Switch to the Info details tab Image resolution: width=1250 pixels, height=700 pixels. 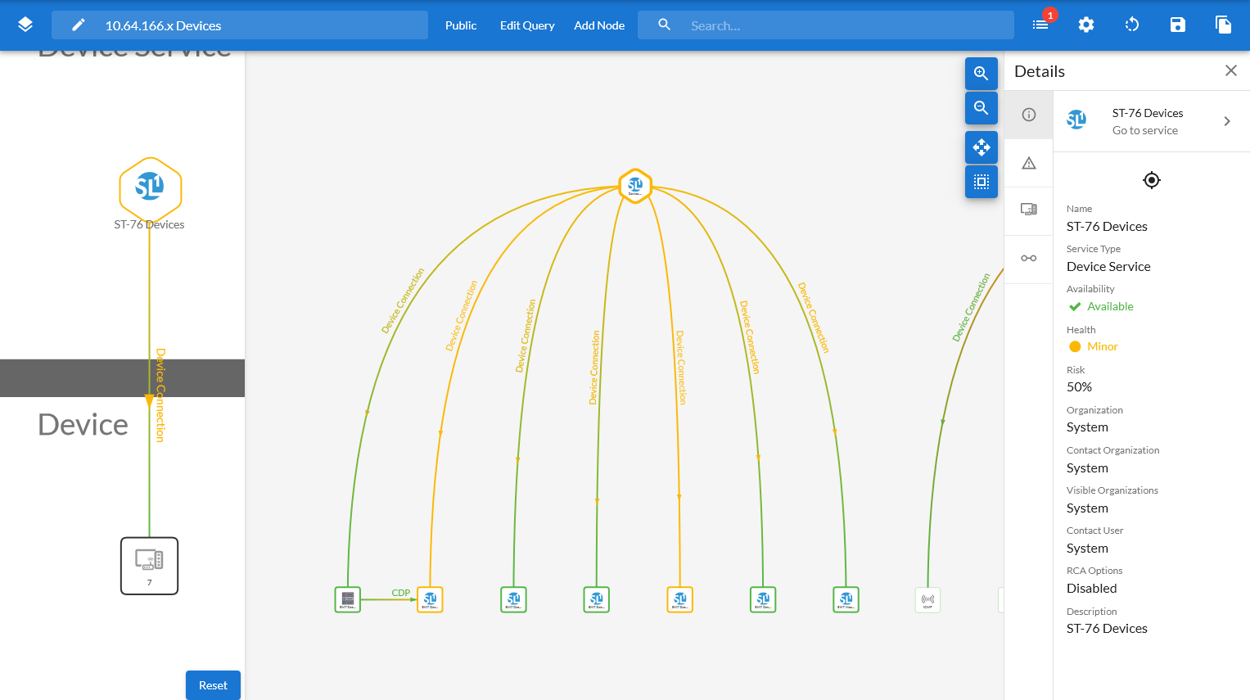[1029, 115]
